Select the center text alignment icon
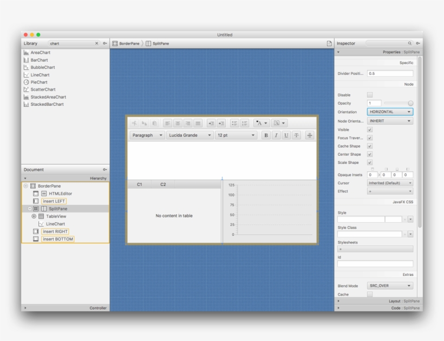Screen dimensions: 444x341 click(x=178, y=124)
